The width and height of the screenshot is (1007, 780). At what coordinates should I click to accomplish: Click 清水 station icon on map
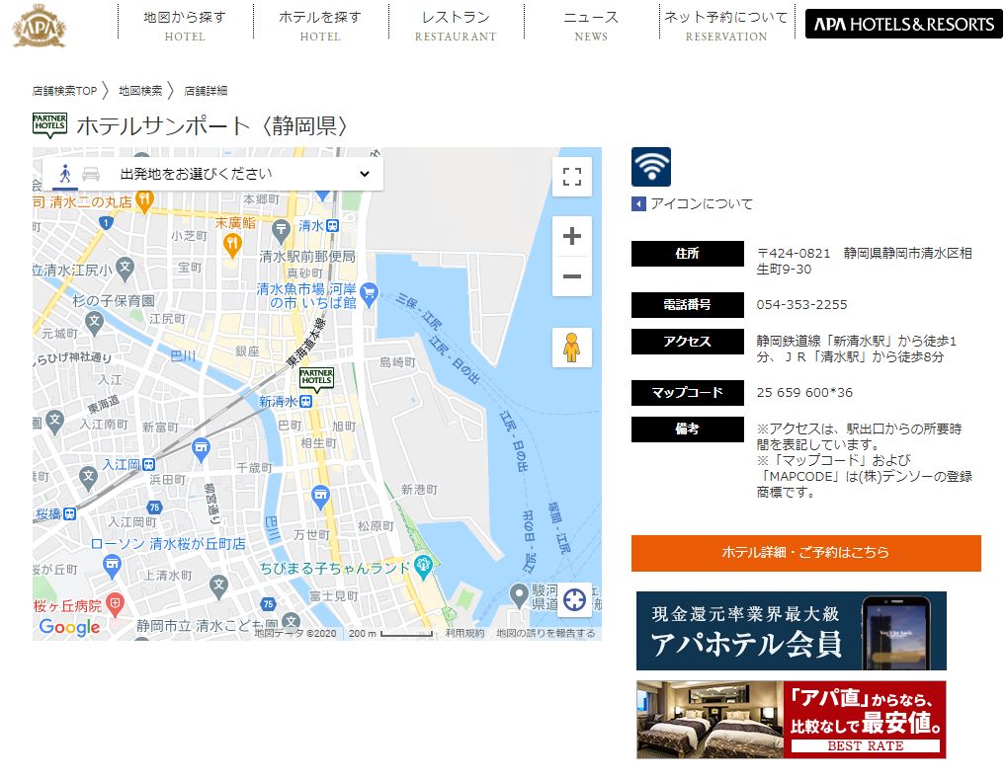coord(332,226)
